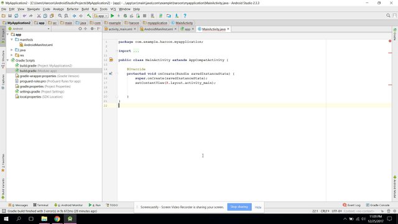Open the Android project view dropdown
Image resolution: width=398 pixels, height=224 pixels.
[x=29, y=29]
